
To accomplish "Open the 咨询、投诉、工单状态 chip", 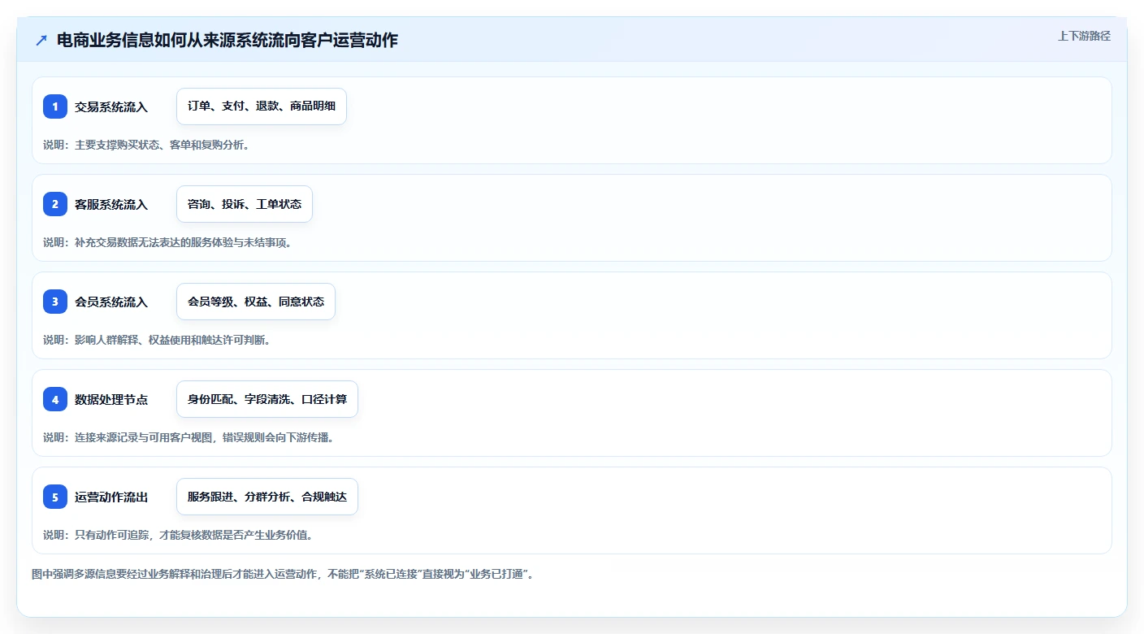I will pos(245,204).
